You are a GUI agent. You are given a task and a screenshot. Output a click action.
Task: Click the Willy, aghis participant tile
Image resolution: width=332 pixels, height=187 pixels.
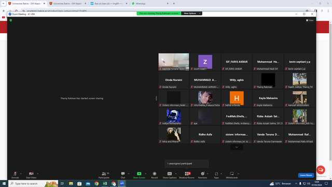[x=237, y=80]
